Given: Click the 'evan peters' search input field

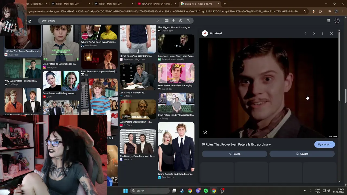Looking at the screenshot, I should click(x=98, y=21).
